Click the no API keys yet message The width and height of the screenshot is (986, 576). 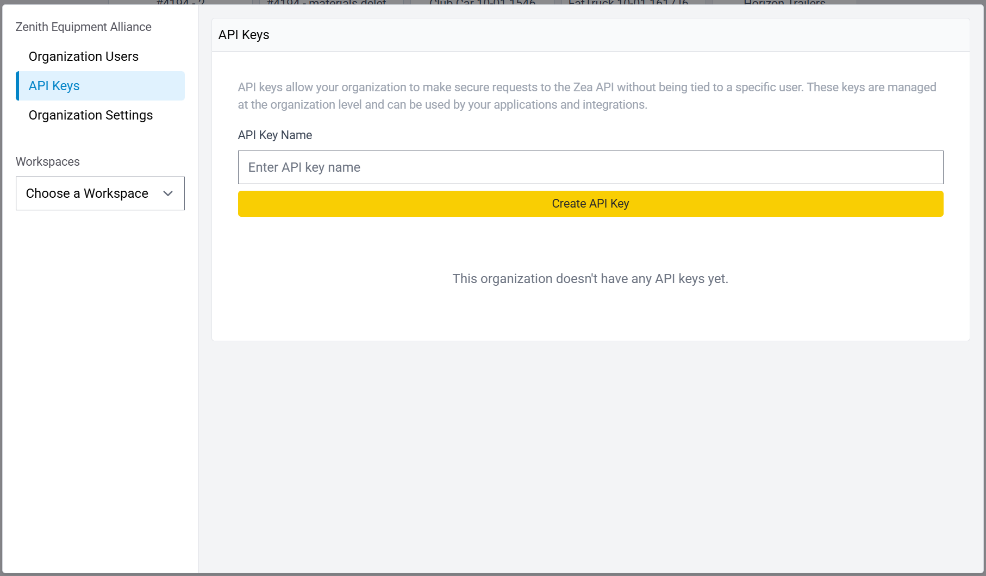(590, 279)
